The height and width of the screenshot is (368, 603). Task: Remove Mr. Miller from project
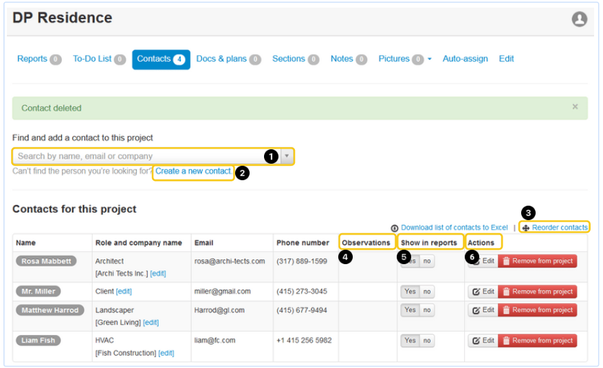tap(538, 292)
